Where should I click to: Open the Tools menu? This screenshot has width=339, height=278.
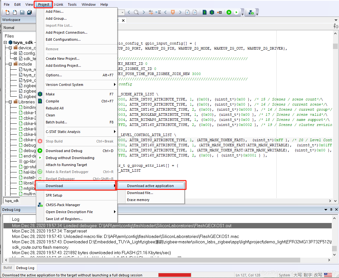[72, 4]
